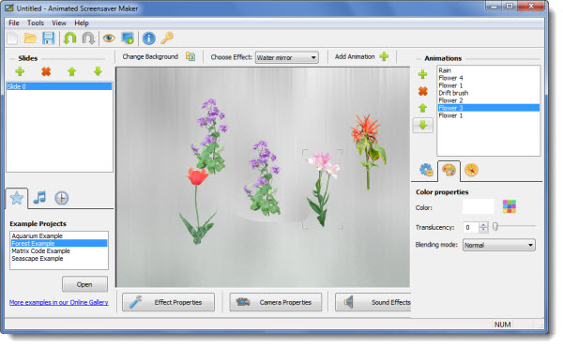Image resolution: width=563 pixels, height=348 pixels.
Task: Open the Help menu
Action: tap(82, 23)
